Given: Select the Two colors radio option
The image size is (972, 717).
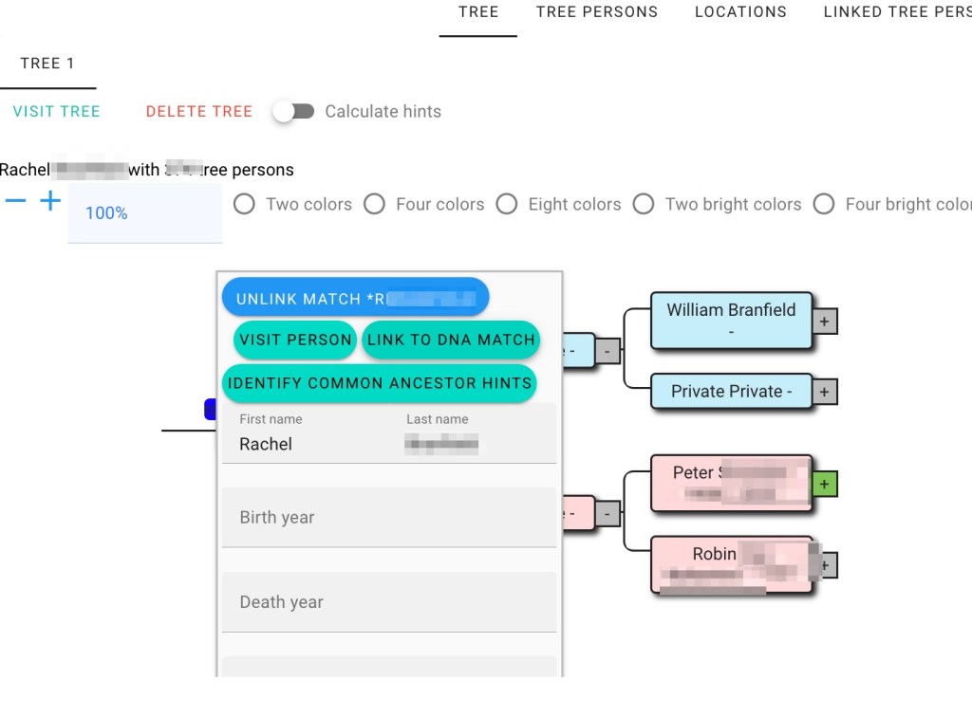Looking at the screenshot, I should tap(244, 204).
